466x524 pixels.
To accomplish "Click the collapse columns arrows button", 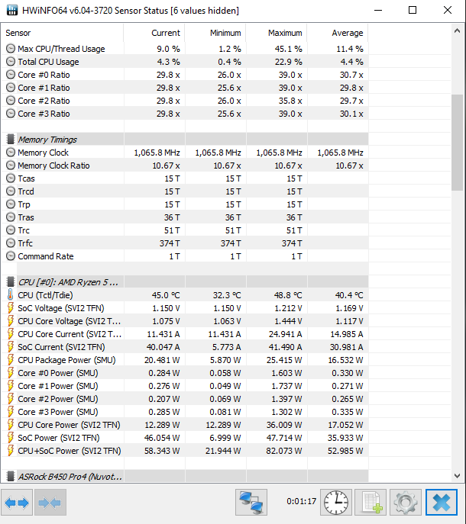I will tap(51, 502).
